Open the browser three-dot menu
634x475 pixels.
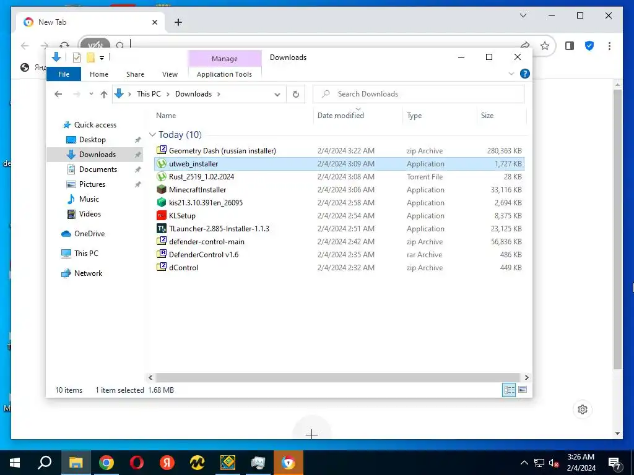[609, 46]
